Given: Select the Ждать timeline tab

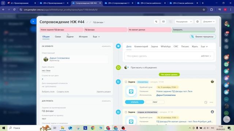Looking at the screenshot, I should (195, 47).
